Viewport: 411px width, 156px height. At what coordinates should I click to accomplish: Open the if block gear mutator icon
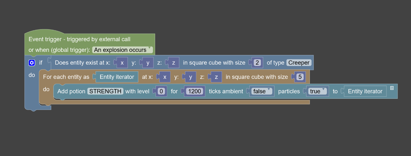point(32,63)
